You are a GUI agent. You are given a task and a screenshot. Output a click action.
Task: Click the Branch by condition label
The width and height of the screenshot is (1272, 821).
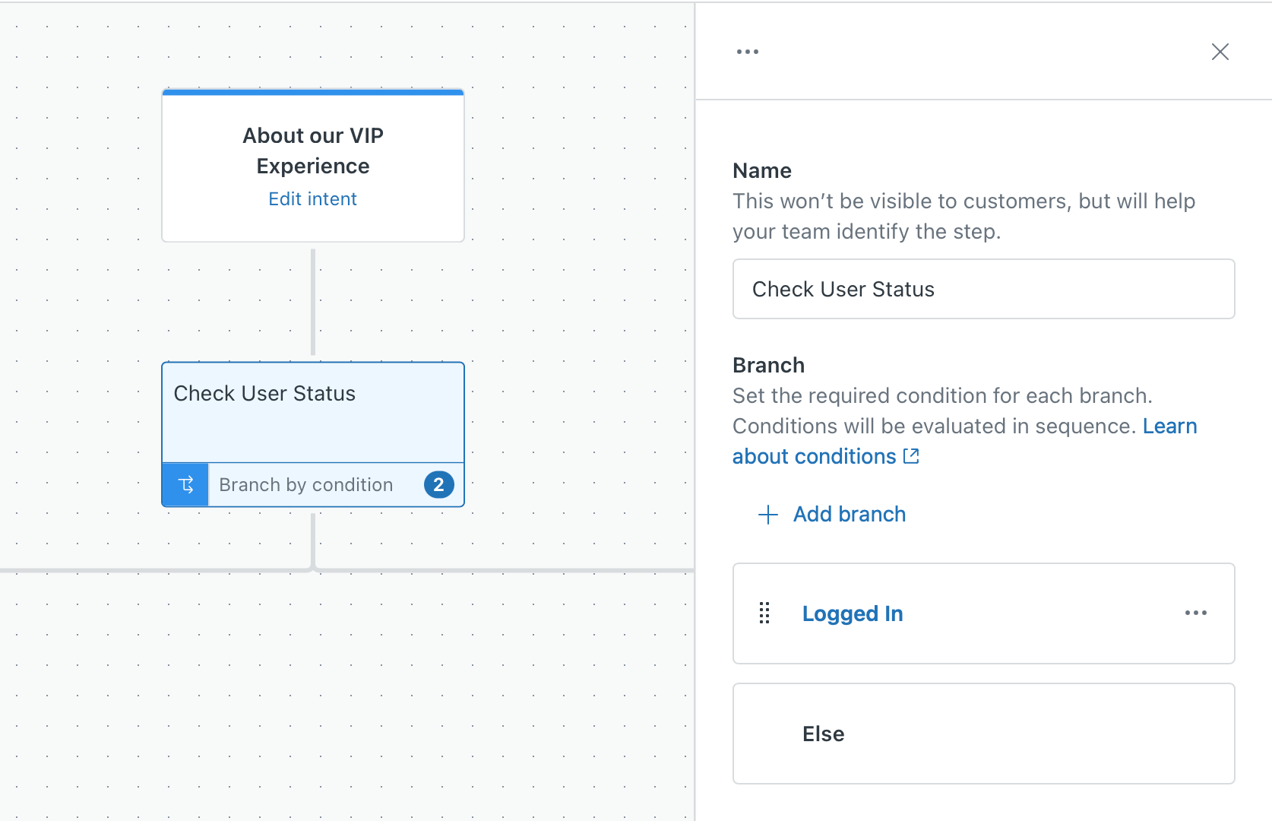click(305, 485)
